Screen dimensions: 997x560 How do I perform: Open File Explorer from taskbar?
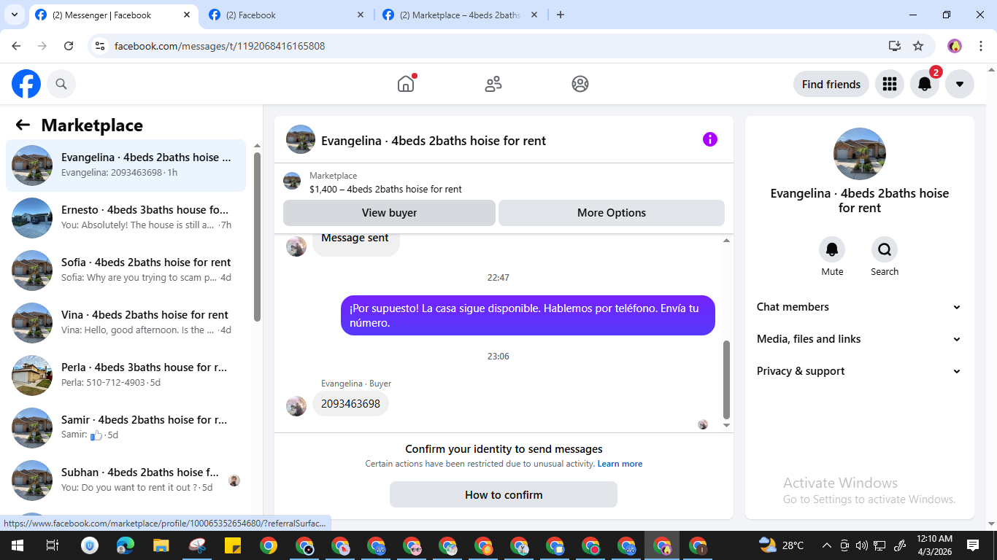[x=161, y=545]
